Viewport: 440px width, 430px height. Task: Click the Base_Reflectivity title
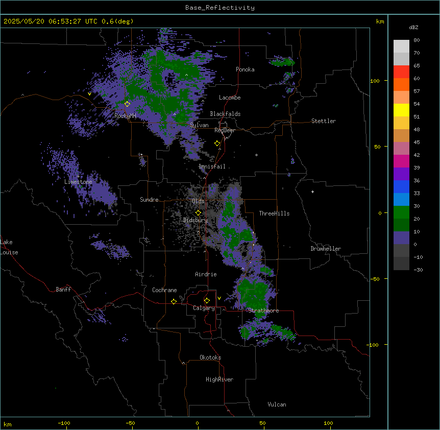pyautogui.click(x=220, y=8)
